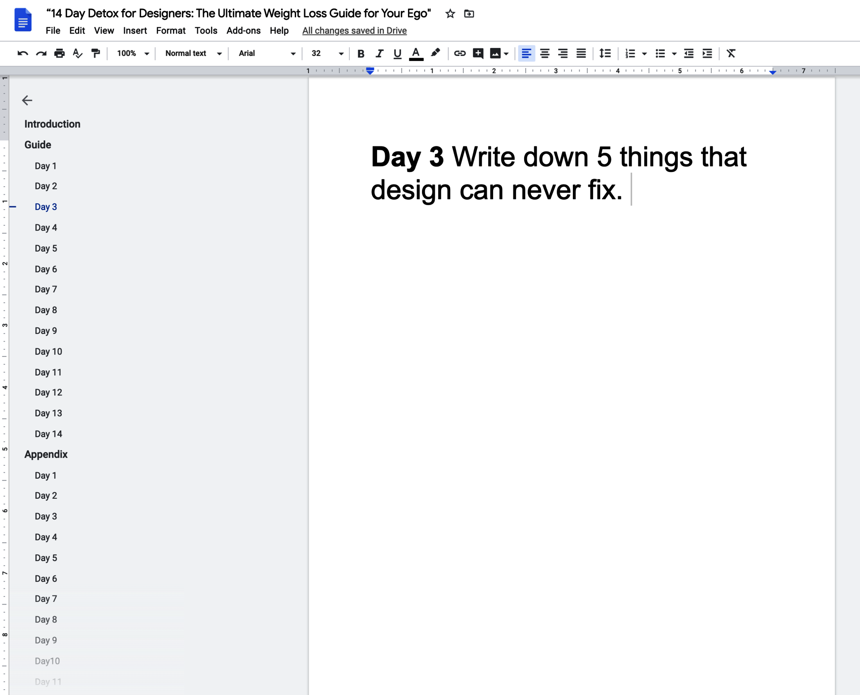The height and width of the screenshot is (695, 860).
Task: Pick text color from the A icon
Action: [416, 54]
